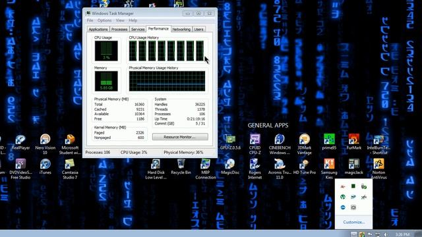This screenshot has height=237, width=422.
Task: Click the CPU Usage: 3% status text
Action: point(134,152)
